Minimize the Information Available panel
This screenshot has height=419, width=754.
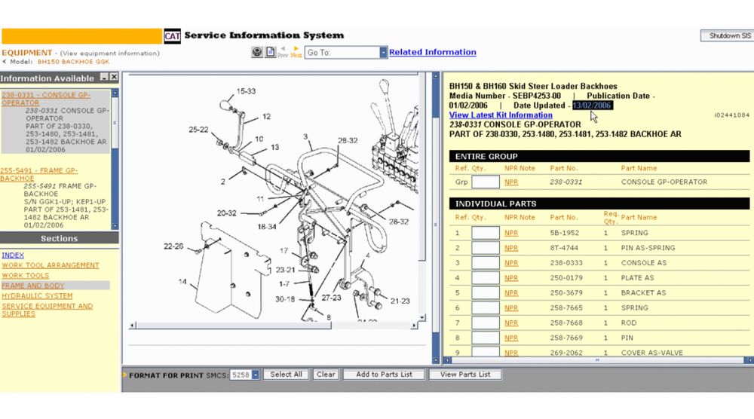(x=104, y=77)
